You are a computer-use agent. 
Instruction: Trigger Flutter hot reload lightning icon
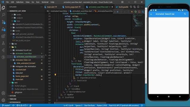pos(132,12)
